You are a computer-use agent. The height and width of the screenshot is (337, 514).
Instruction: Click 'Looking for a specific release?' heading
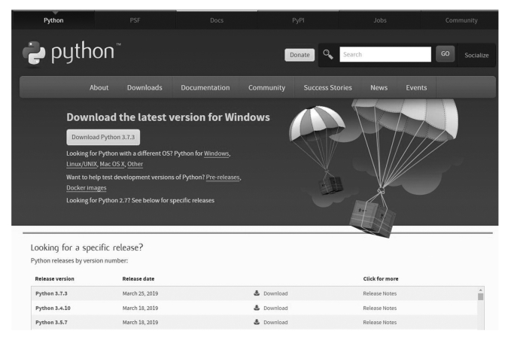pos(87,247)
